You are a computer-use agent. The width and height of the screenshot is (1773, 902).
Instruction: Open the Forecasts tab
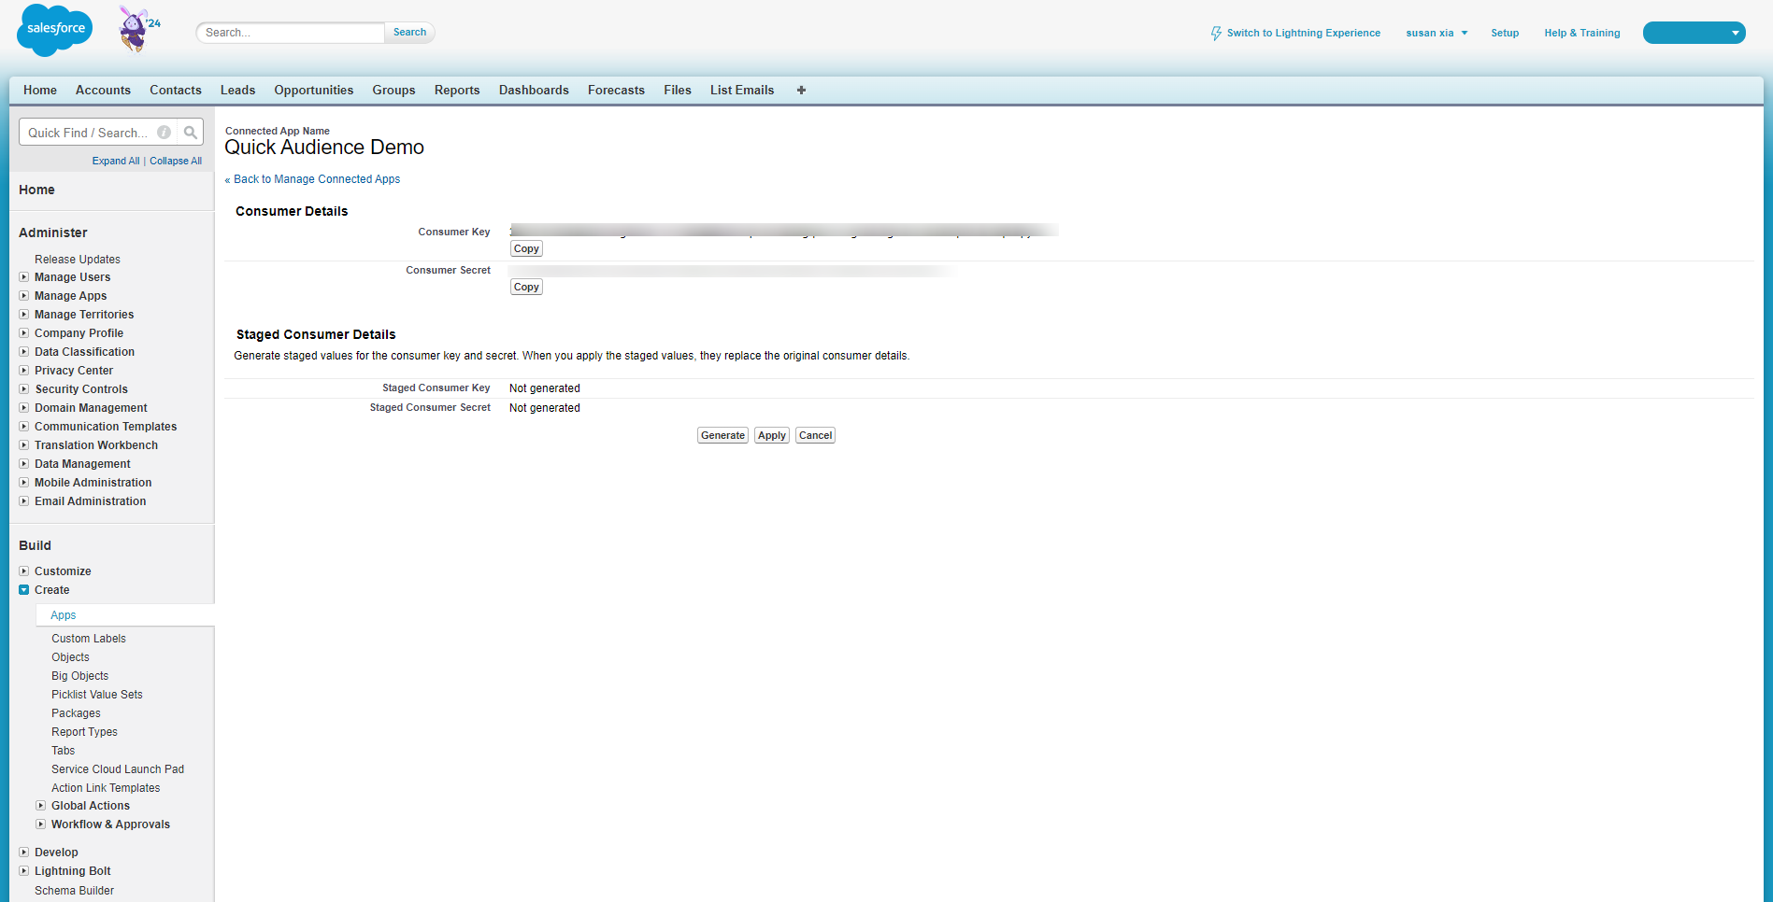(616, 91)
